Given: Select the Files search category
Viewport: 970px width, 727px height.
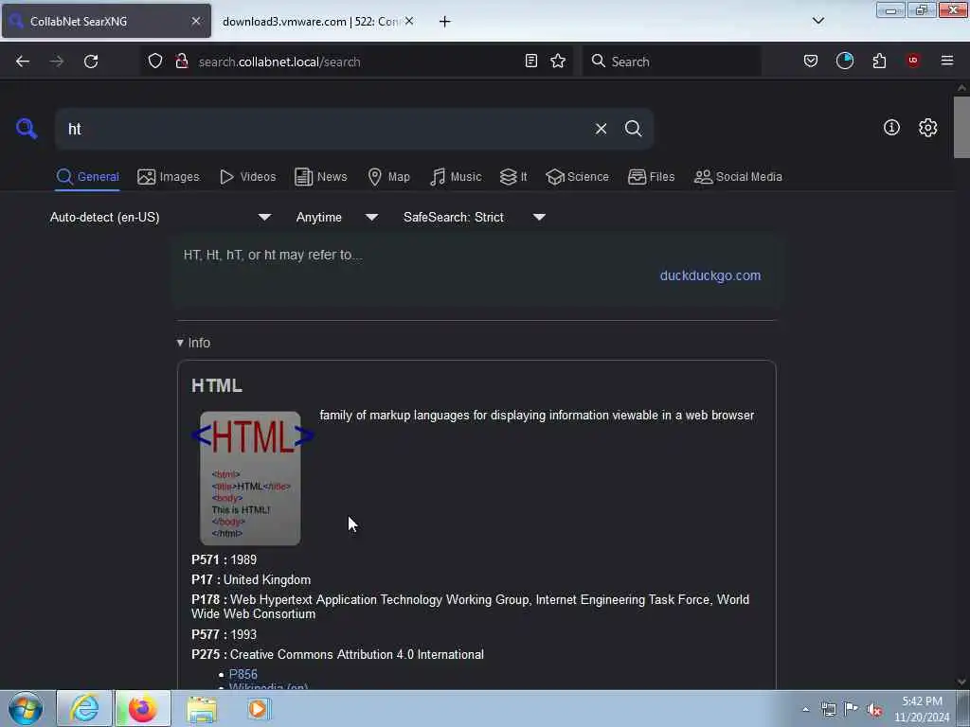Looking at the screenshot, I should (652, 177).
